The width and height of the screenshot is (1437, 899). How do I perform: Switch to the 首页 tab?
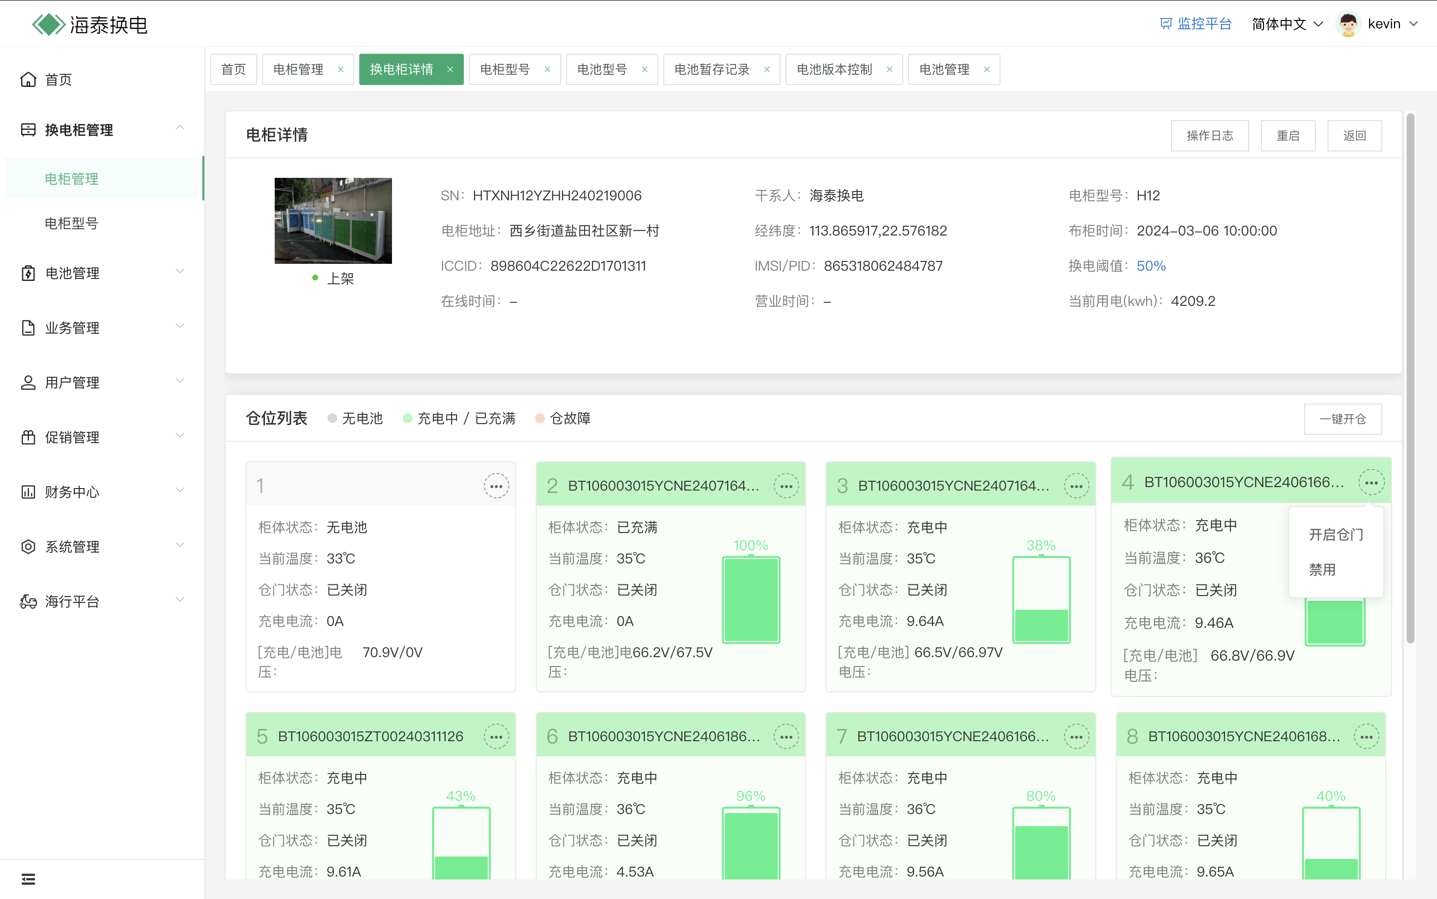(233, 69)
